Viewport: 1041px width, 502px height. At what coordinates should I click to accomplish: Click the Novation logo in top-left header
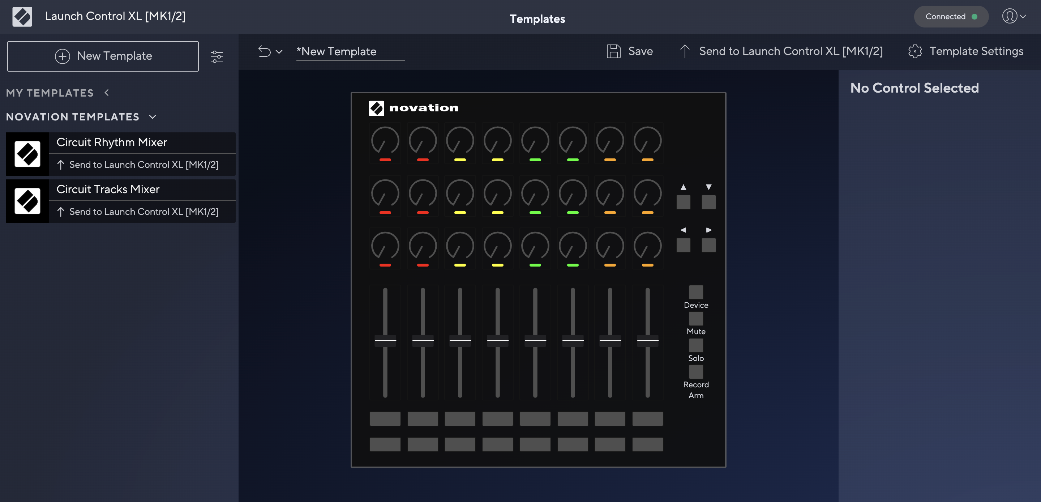tap(22, 17)
